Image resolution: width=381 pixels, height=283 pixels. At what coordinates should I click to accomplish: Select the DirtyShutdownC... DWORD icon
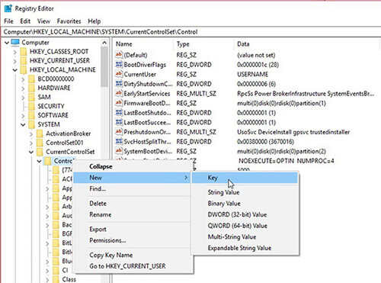(119, 84)
